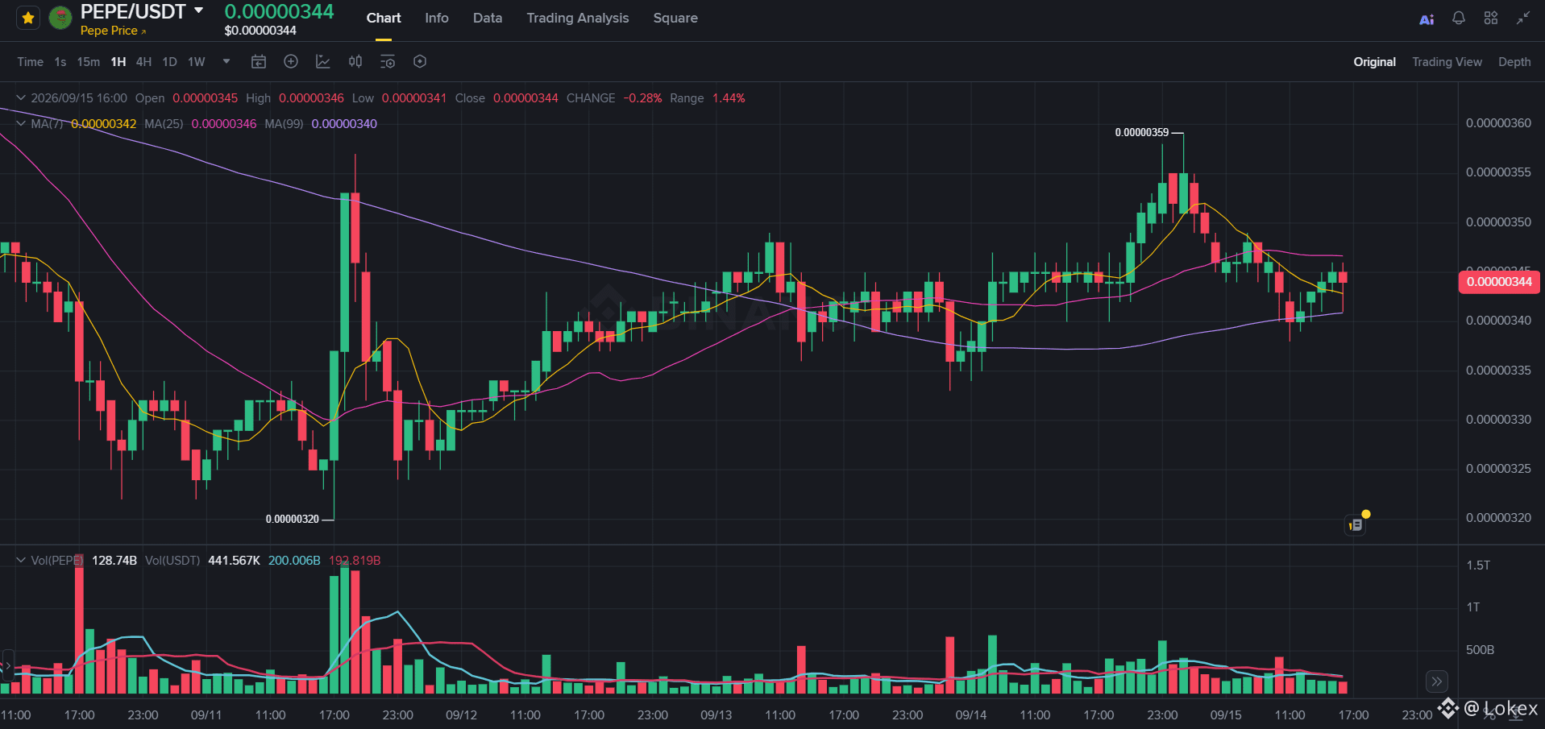The image size is (1545, 729).
Task: Open the widgets layout grid icon
Action: pyautogui.click(x=1491, y=18)
